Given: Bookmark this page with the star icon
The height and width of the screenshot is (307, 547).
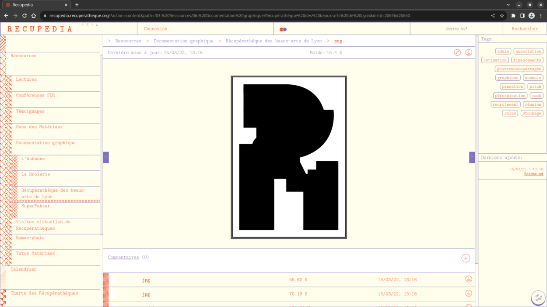Looking at the screenshot, I should click(502, 16).
